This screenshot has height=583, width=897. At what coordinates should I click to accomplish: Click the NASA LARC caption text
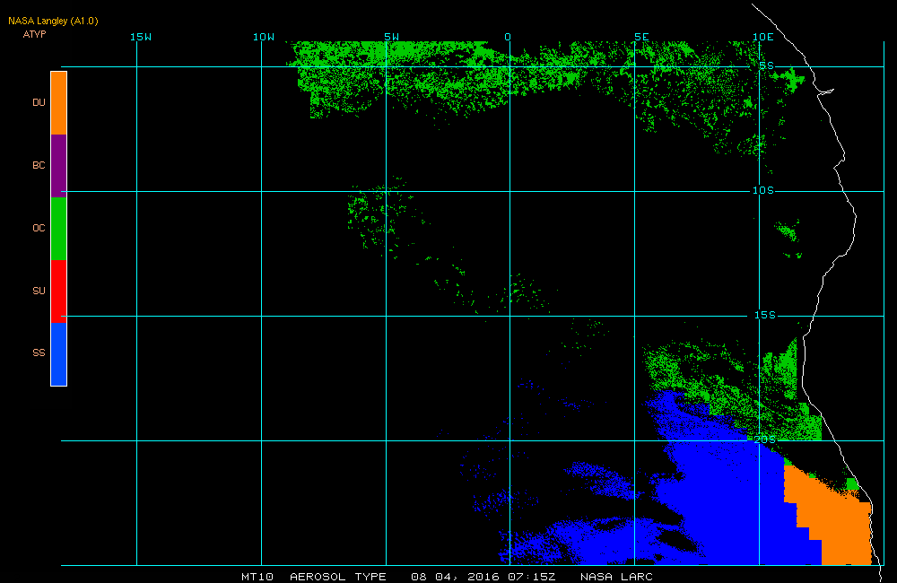point(617,577)
